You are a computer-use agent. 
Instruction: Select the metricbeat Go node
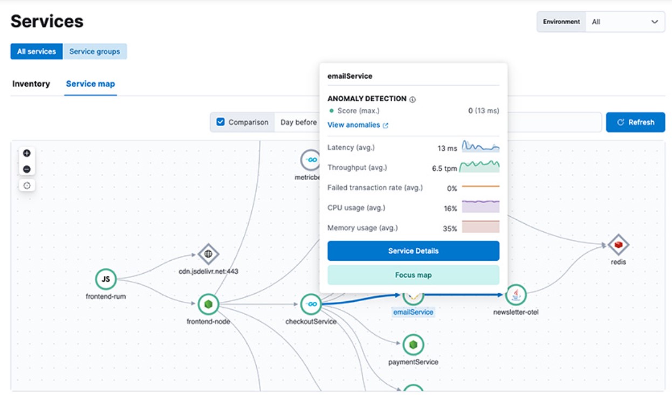311,161
